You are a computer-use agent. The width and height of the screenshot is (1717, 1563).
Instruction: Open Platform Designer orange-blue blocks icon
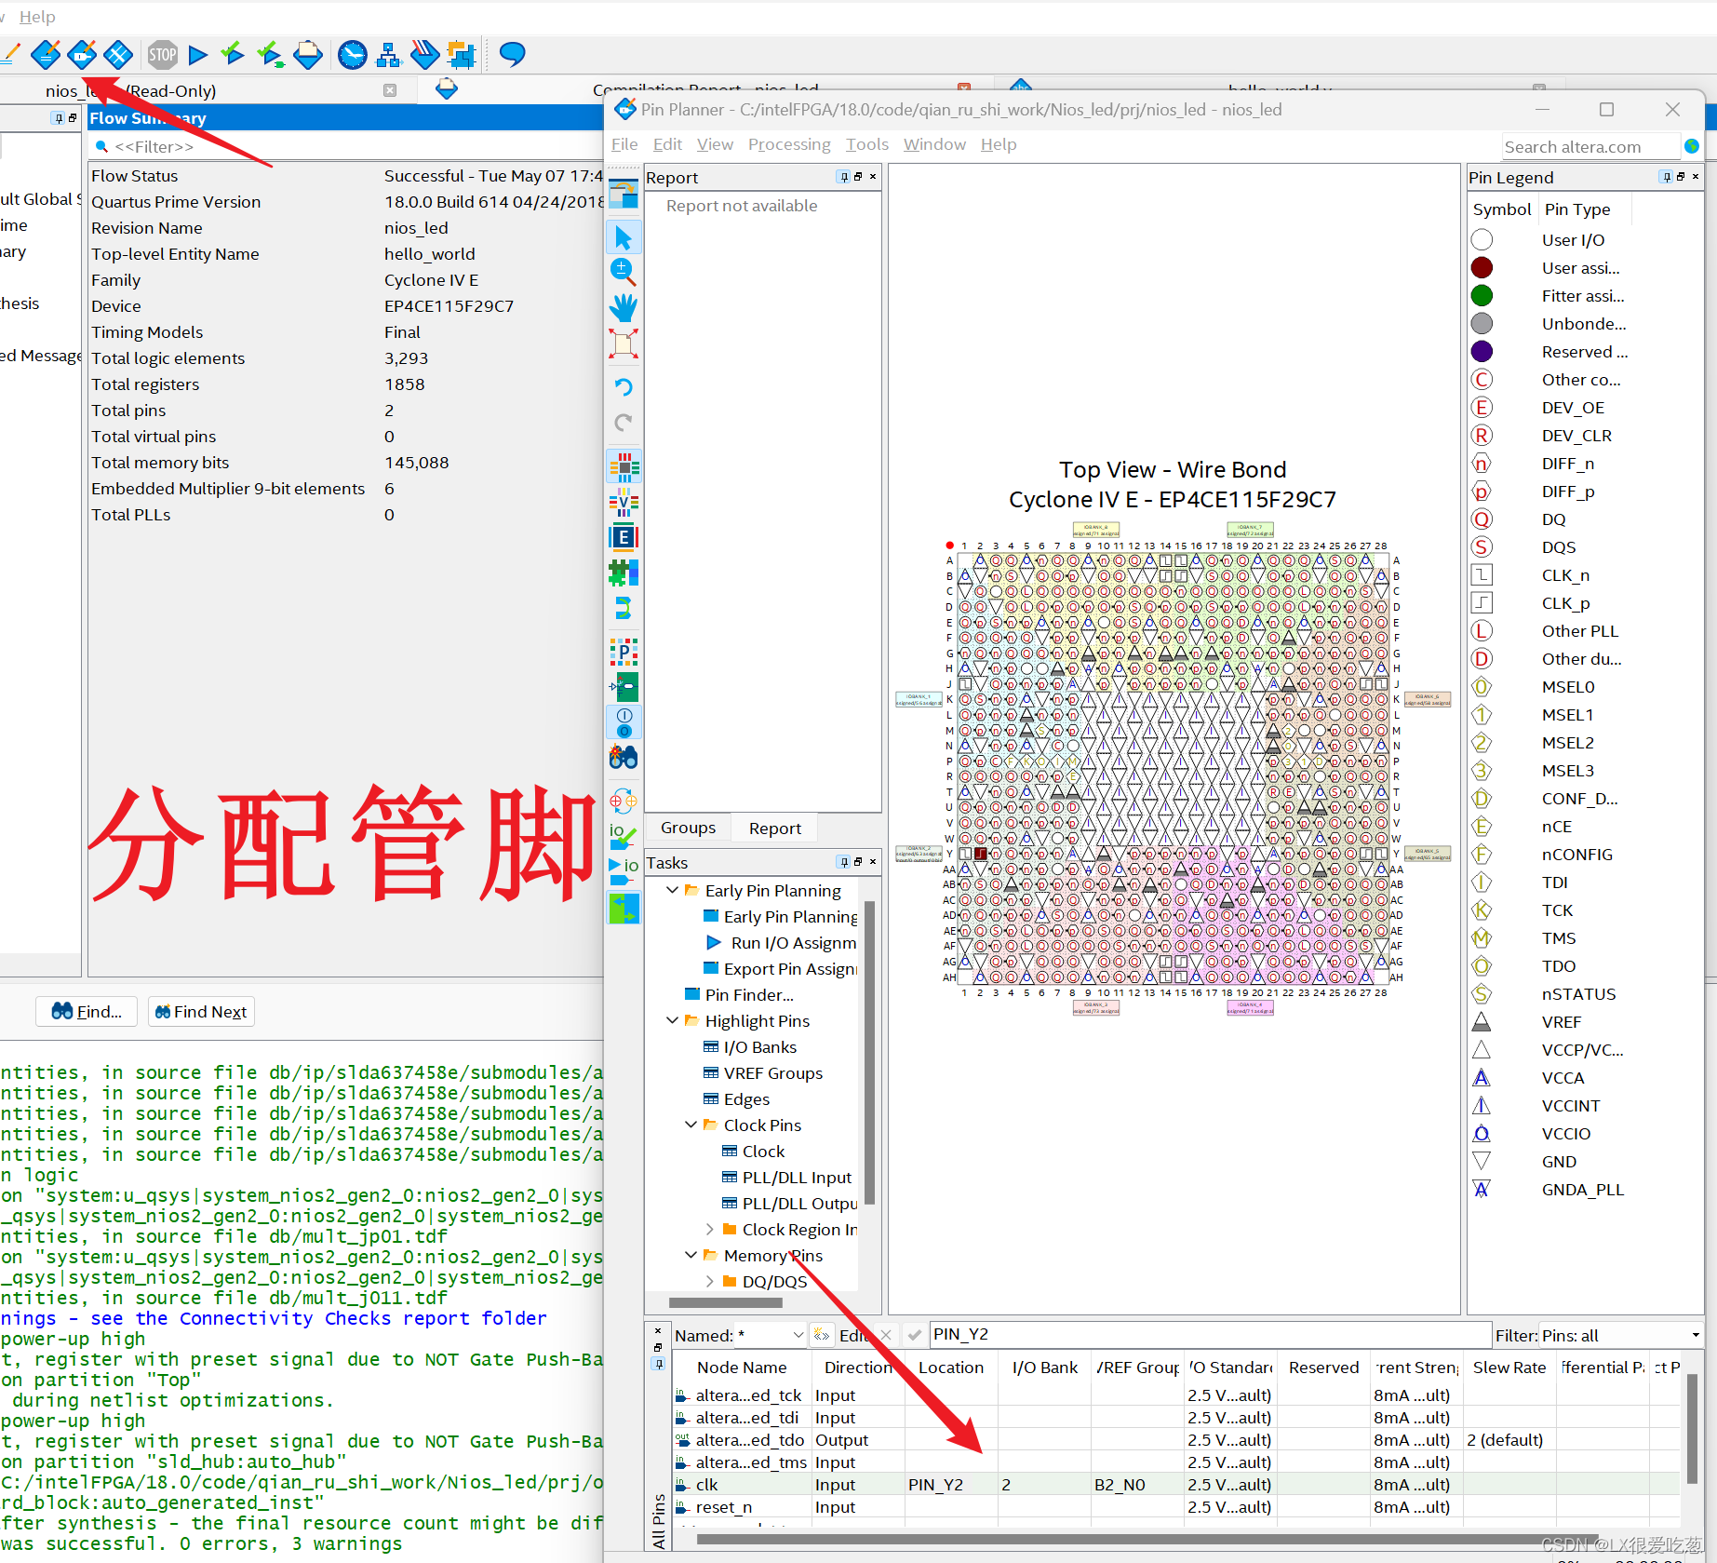[462, 55]
